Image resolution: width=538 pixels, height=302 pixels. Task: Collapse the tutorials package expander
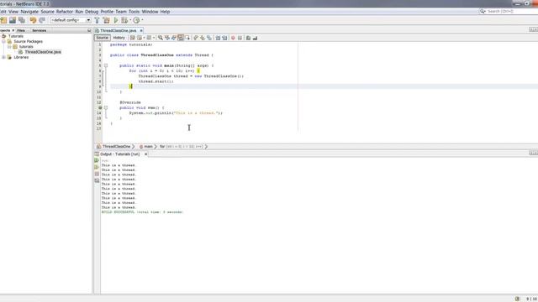[9, 47]
